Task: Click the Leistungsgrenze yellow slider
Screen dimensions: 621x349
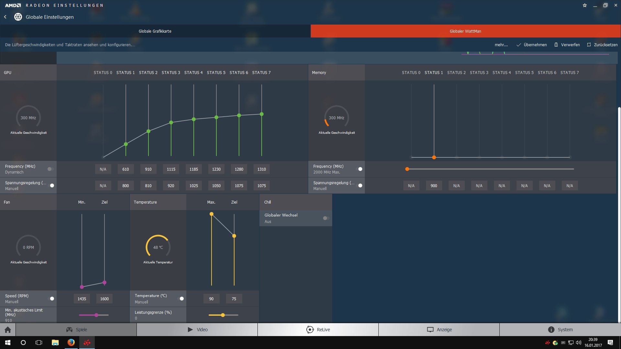Action: click(223, 315)
